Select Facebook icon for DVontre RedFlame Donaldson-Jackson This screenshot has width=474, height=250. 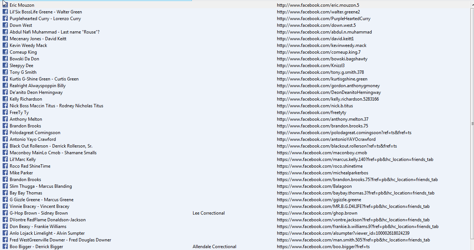coord(5,220)
